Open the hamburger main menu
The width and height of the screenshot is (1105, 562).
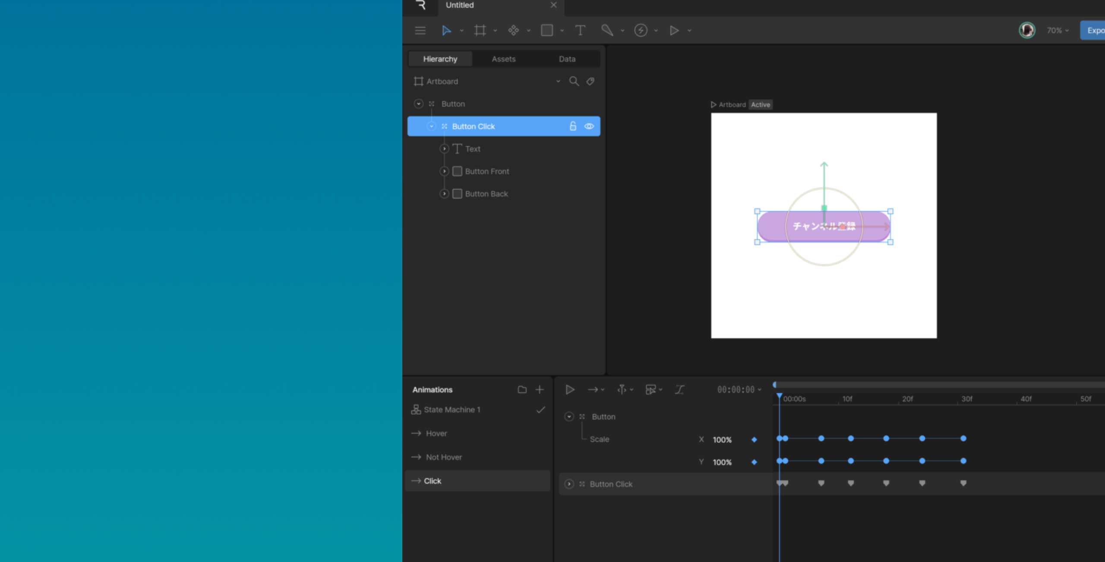pos(420,30)
